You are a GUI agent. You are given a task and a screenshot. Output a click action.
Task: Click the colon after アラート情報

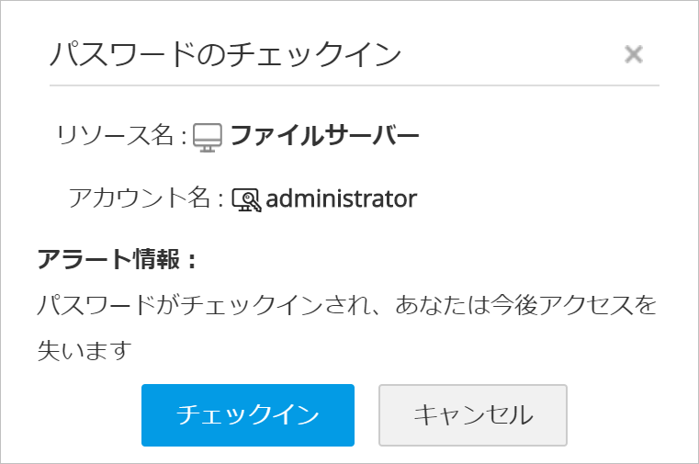191,261
